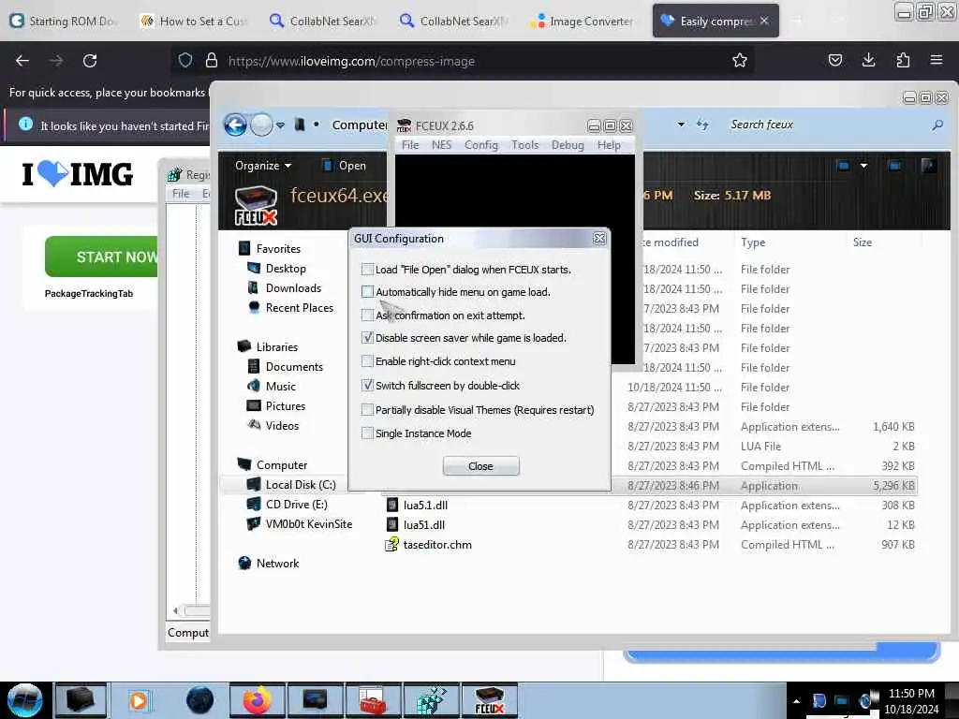Click Open button in Explorer toolbar
The width and height of the screenshot is (959, 719).
(344, 166)
